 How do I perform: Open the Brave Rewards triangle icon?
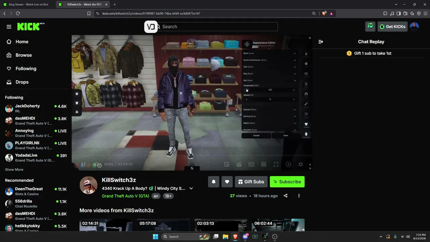coord(331,13)
